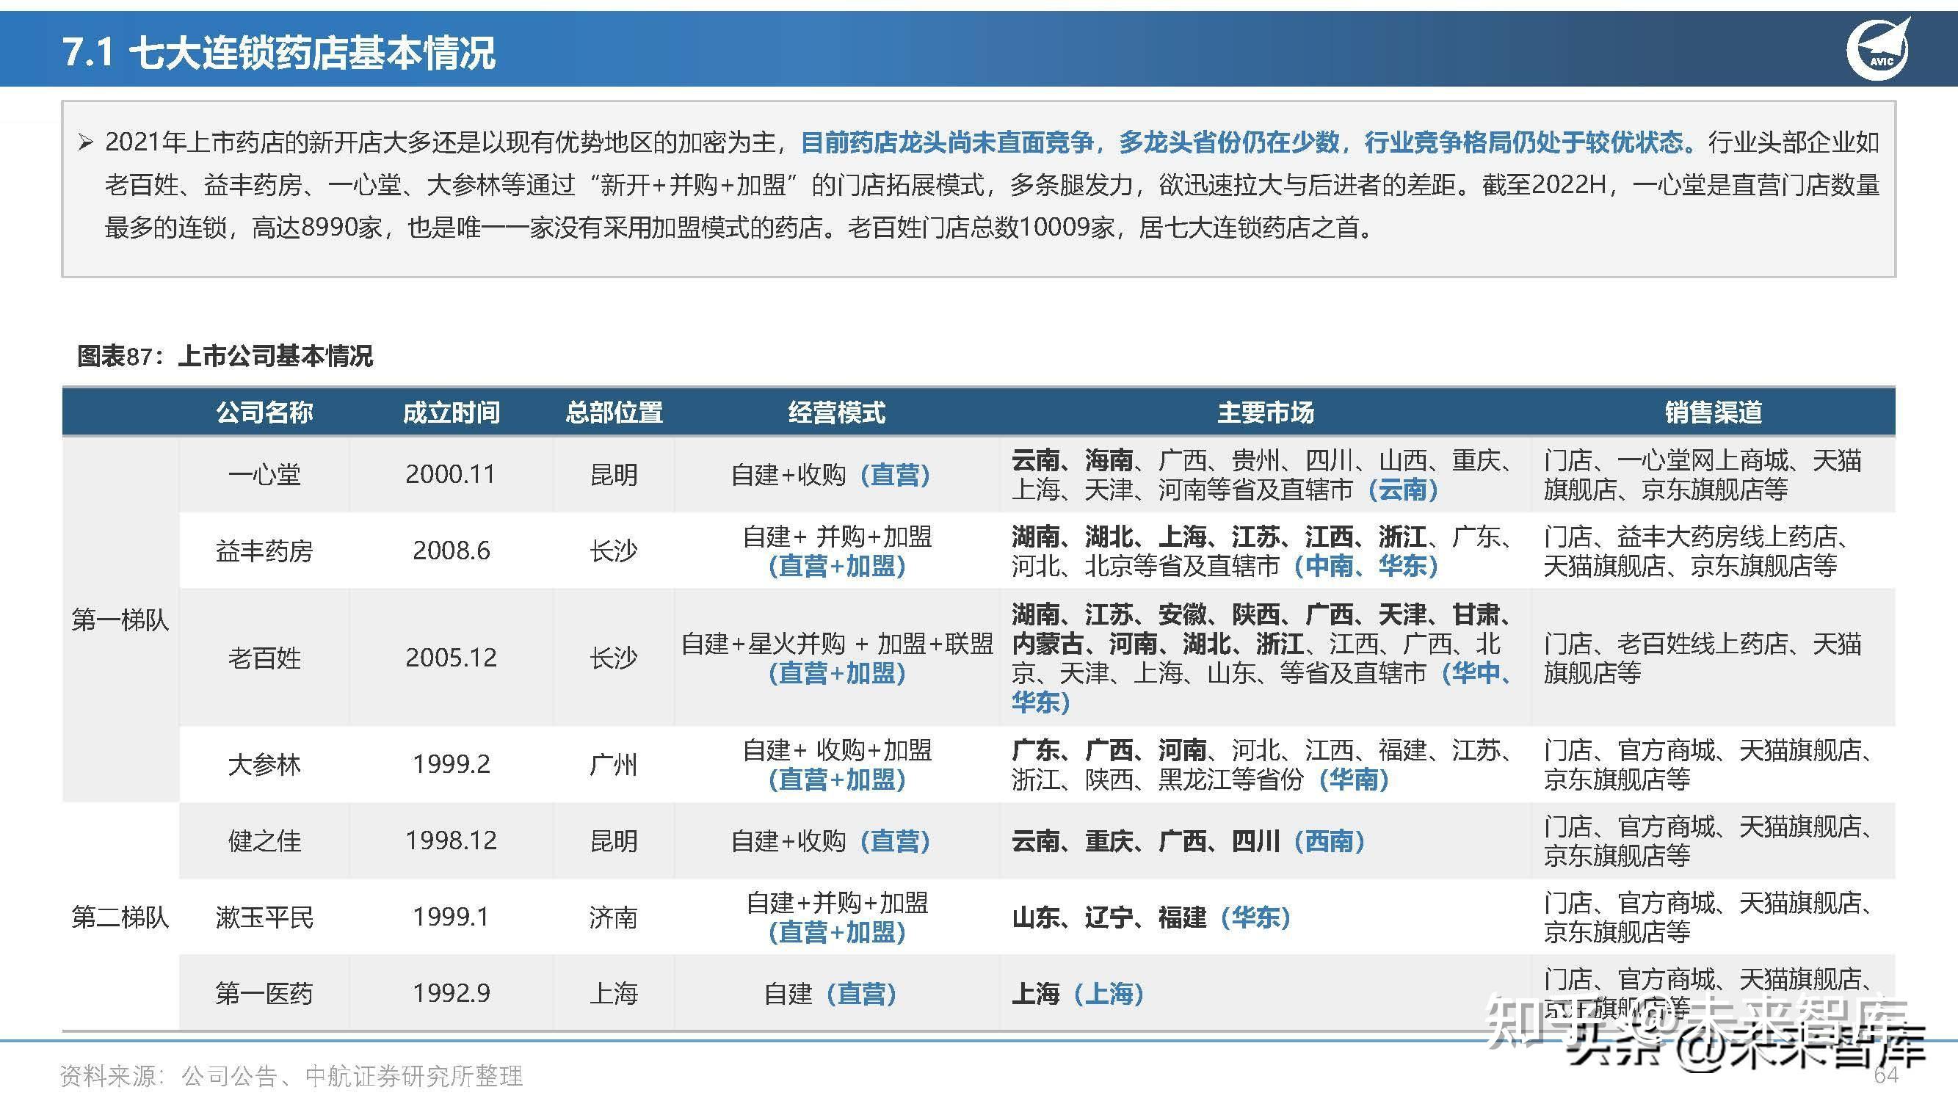1958x1101 pixels.
Task: Select the founding date 1992.9
Action: tap(452, 992)
